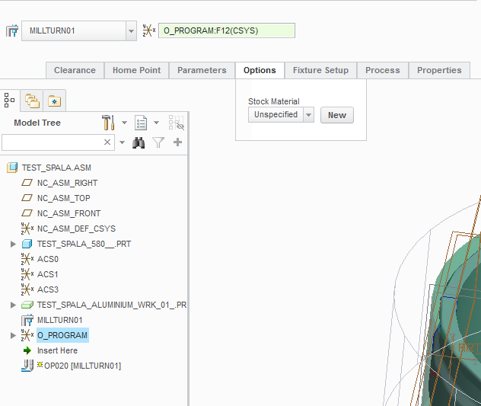
Task: Expand the Model Tree settings arrow
Action: [124, 123]
